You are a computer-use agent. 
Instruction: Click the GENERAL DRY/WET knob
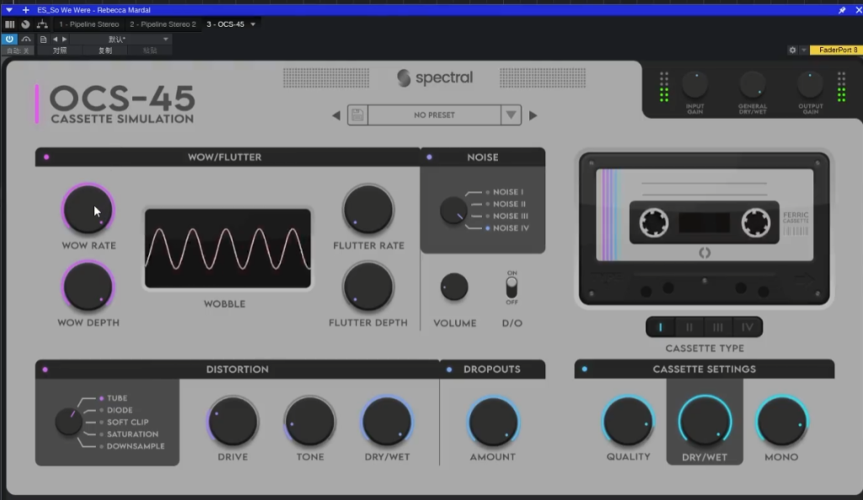pos(753,85)
